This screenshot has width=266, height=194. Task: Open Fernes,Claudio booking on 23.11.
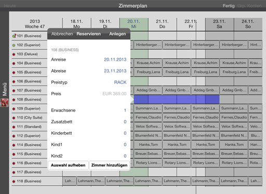(x=234, y=117)
